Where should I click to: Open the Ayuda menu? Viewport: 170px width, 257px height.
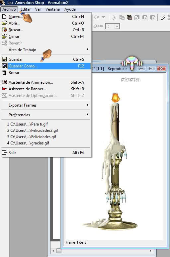coord(70,9)
